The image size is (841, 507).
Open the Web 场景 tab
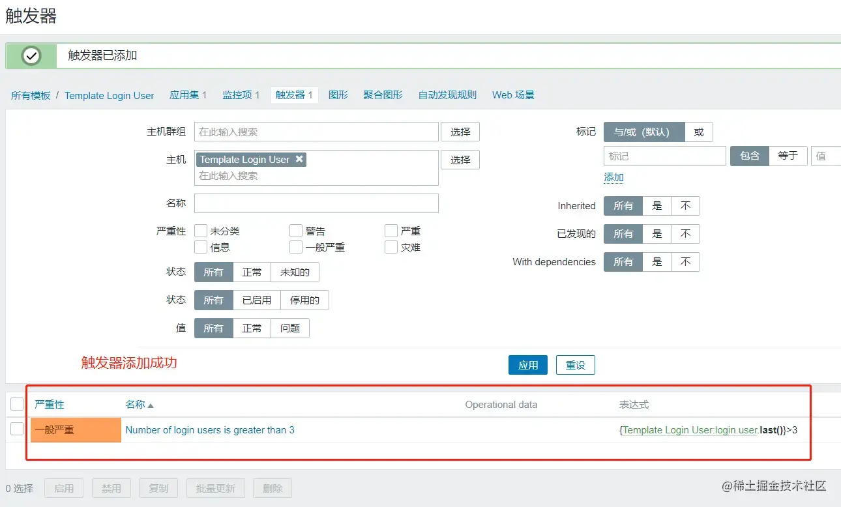coord(513,94)
